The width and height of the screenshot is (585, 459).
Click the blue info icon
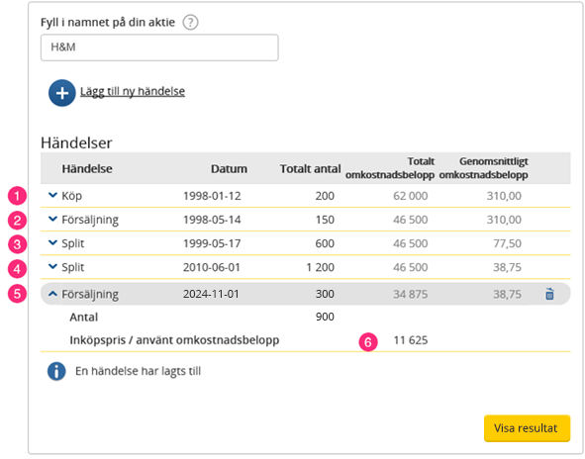coord(56,371)
